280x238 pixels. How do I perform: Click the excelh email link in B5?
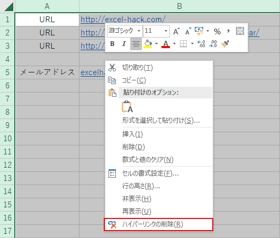(x=93, y=72)
